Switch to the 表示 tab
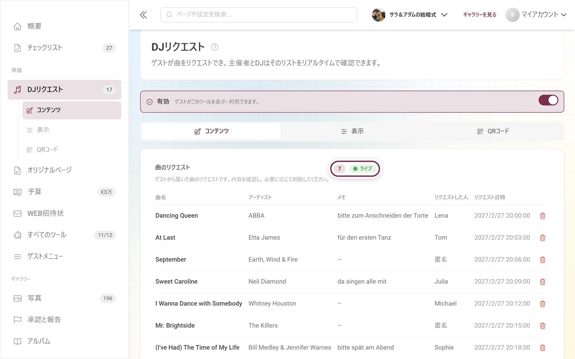The image size is (575, 359). point(352,131)
